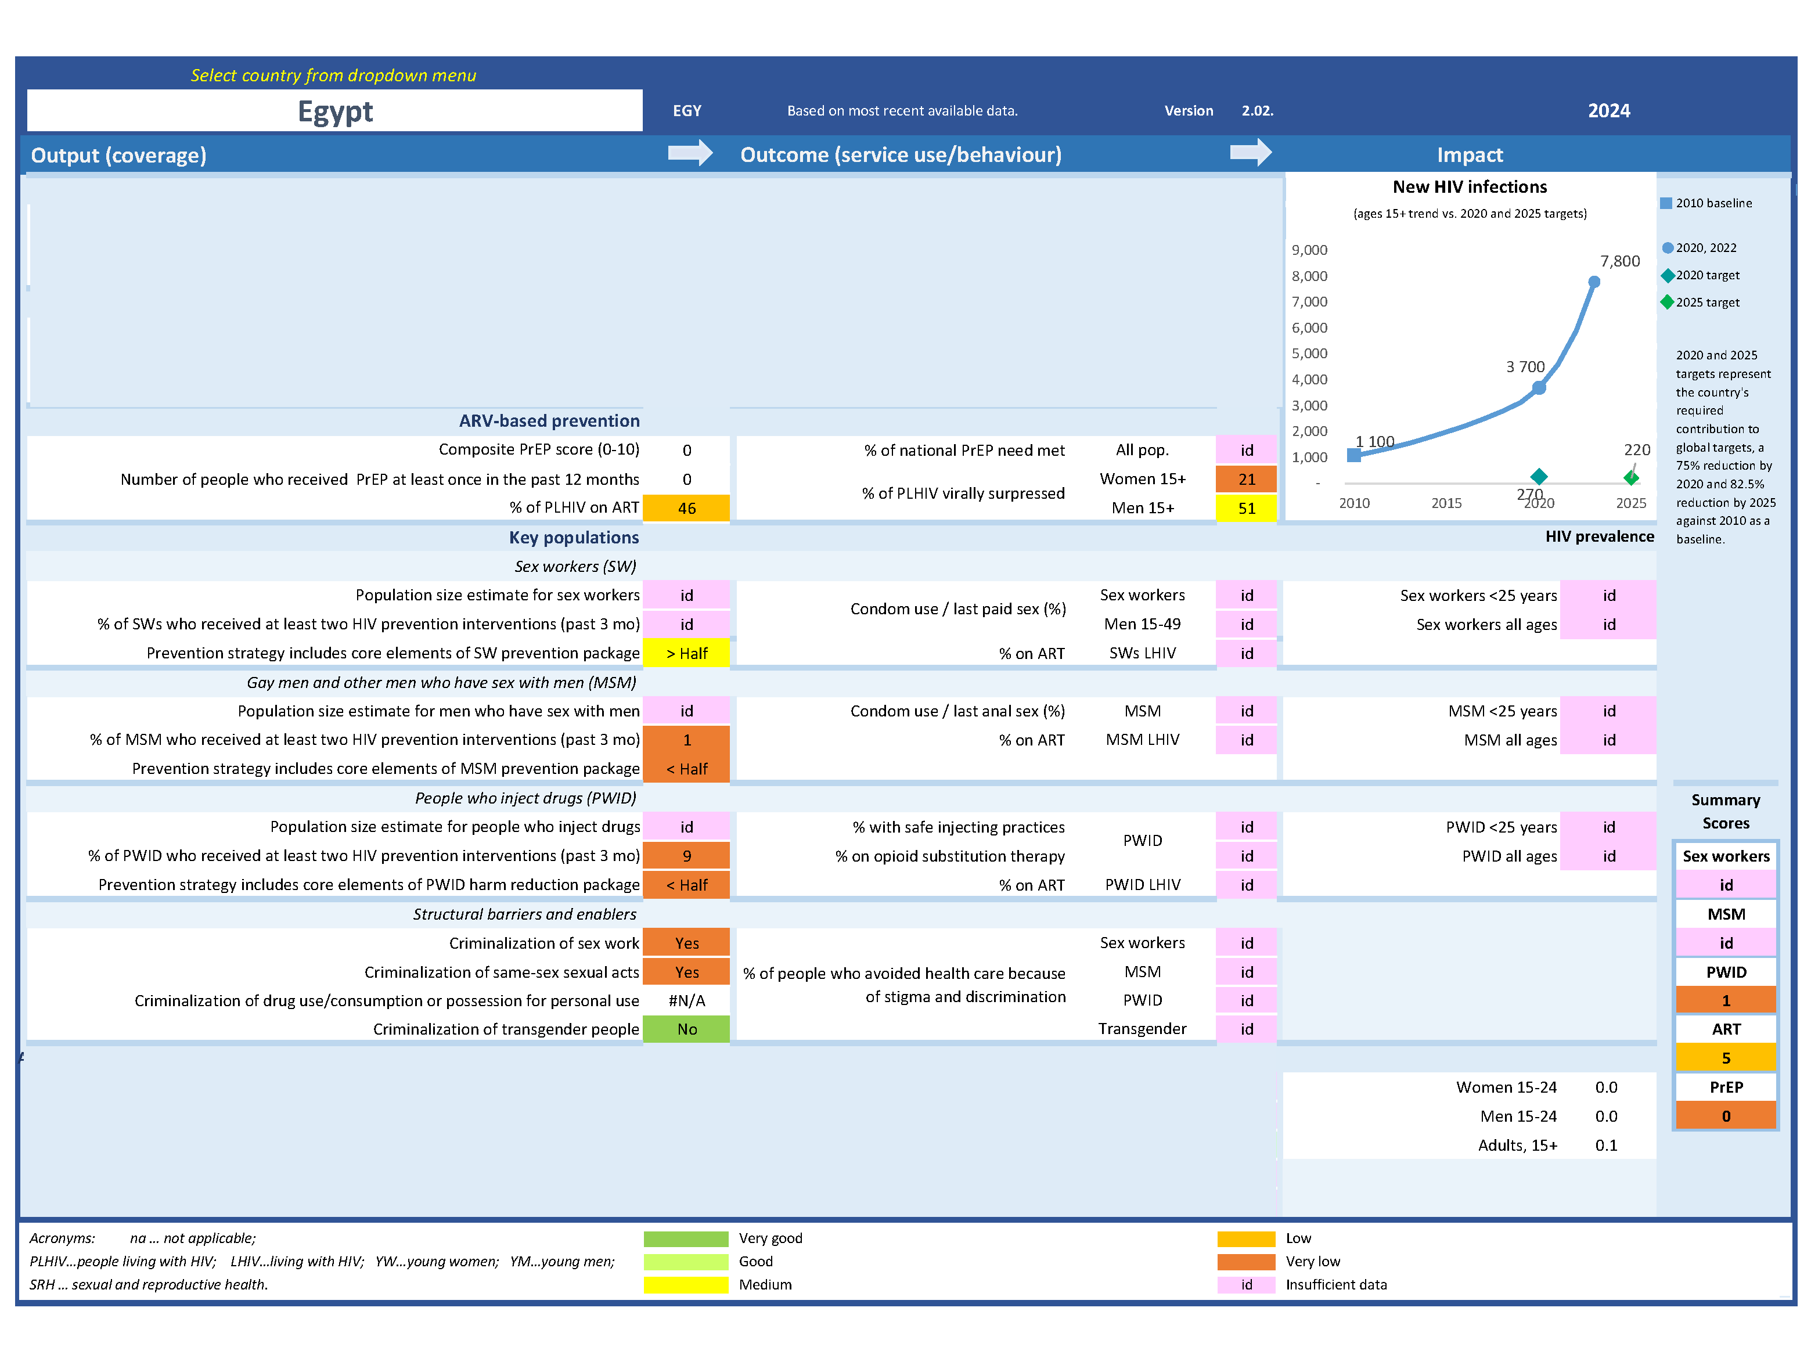1811x1358 pixels.
Task: Open the Egypt country dropdown cell
Action: [x=335, y=110]
